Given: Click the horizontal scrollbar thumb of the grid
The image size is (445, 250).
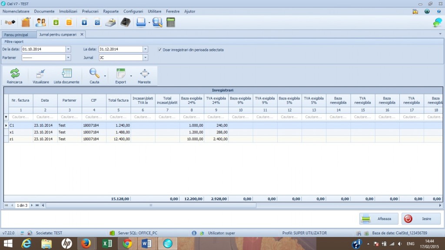Looking at the screenshot, I should pyautogui.click(x=151, y=205).
